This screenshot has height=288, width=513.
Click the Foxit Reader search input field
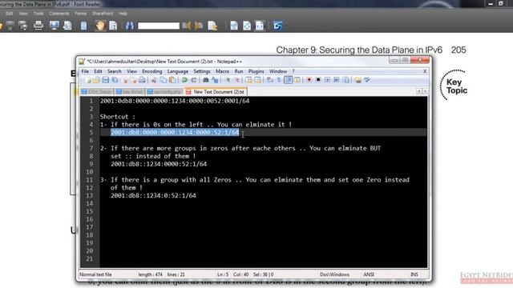click(x=159, y=26)
